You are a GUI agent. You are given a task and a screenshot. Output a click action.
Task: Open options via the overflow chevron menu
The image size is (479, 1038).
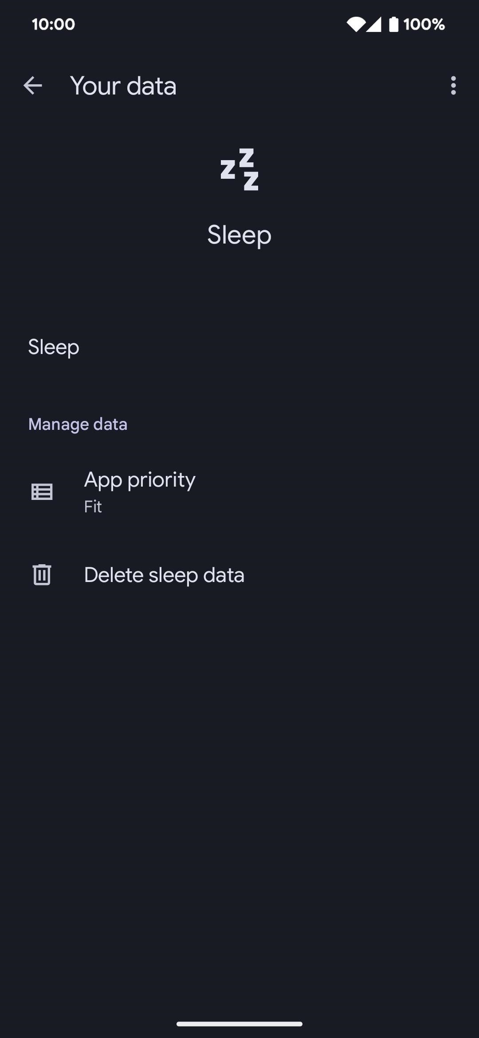[453, 86]
